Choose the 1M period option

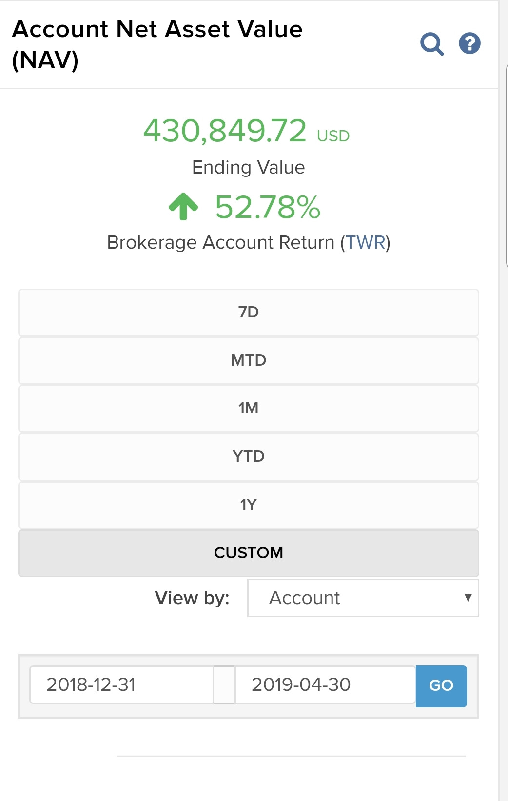click(x=249, y=408)
